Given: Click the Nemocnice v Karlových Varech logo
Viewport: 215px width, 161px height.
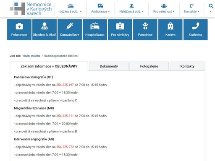Looking at the screenshot, I should (x=31, y=9).
